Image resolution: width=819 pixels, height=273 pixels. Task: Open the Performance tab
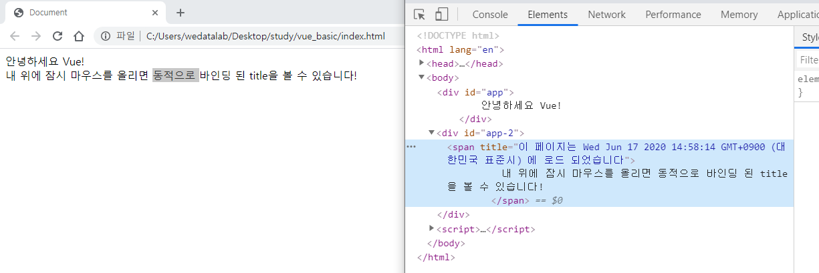[673, 15]
